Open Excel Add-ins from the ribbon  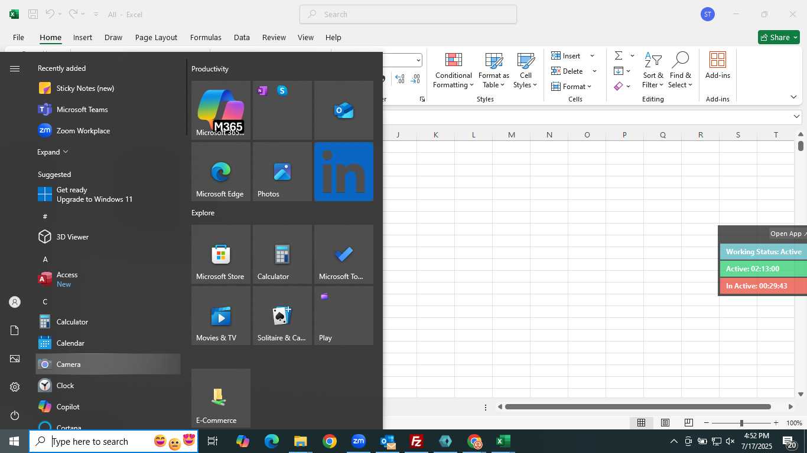717,65
